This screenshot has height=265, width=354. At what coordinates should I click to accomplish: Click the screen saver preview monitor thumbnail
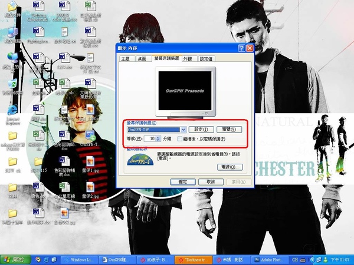(x=185, y=92)
